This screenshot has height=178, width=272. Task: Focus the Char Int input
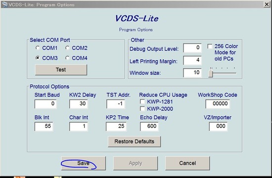(x=79, y=126)
